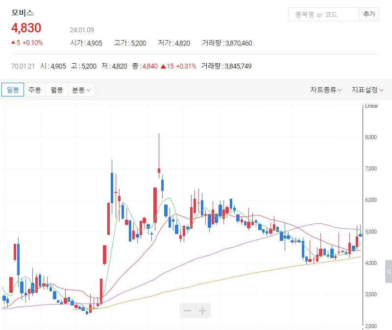Select the 일봉 daily chart tab
392x330 pixels.
coord(13,90)
